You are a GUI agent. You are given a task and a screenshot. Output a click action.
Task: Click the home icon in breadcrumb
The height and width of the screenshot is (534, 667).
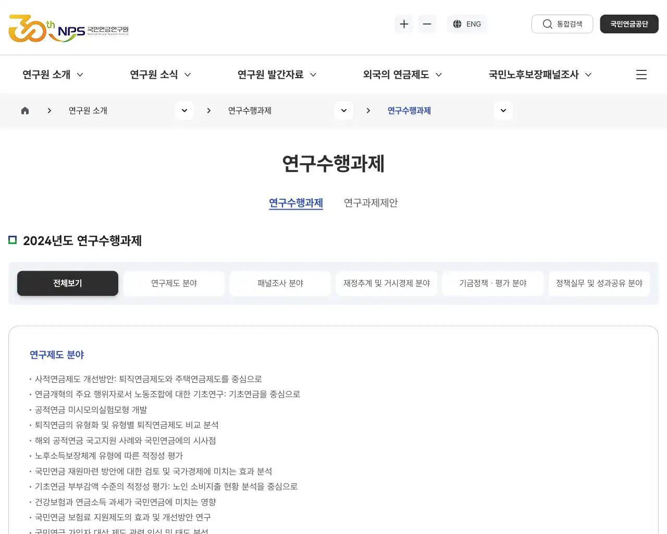click(x=25, y=111)
